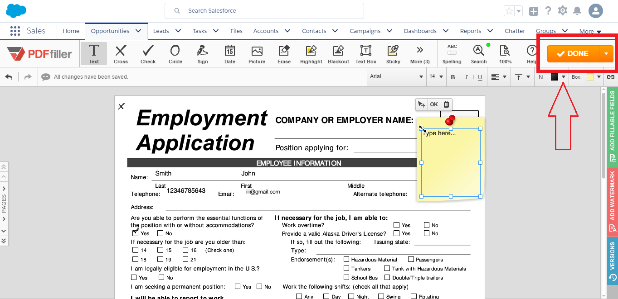Go to the Home tab
Viewport: 618px width, 299px height.
point(71,31)
